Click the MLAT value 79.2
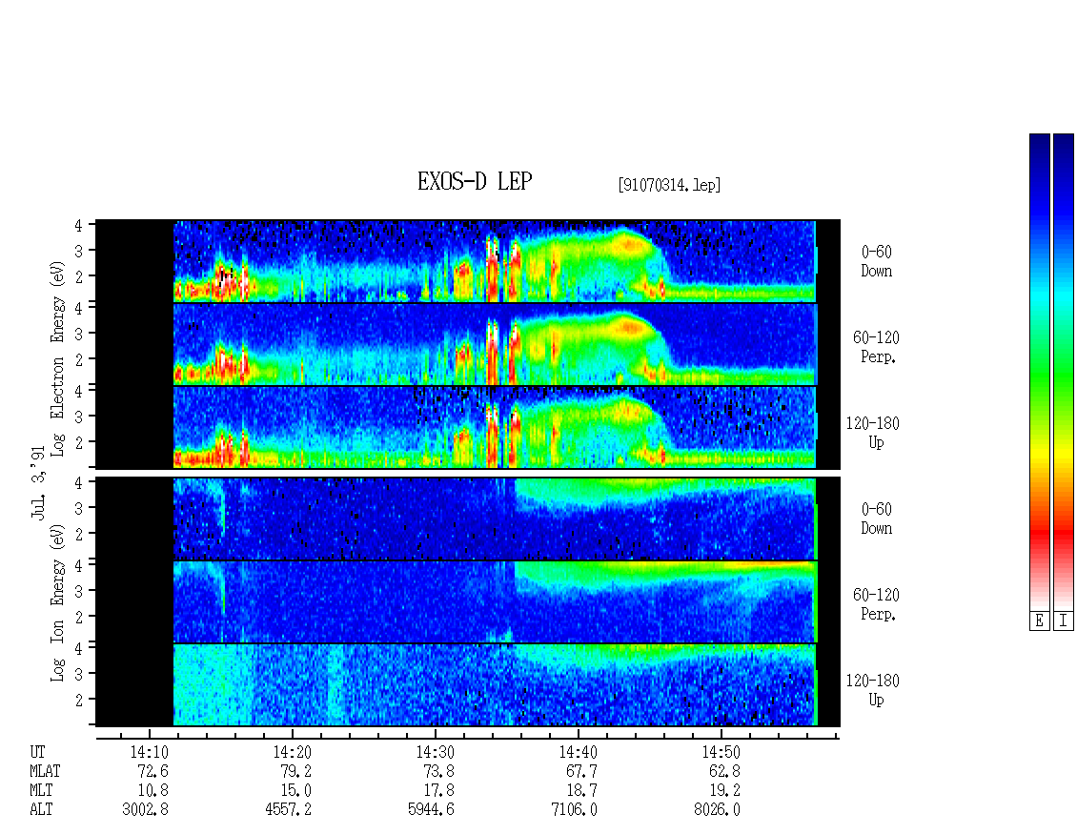 [295, 771]
